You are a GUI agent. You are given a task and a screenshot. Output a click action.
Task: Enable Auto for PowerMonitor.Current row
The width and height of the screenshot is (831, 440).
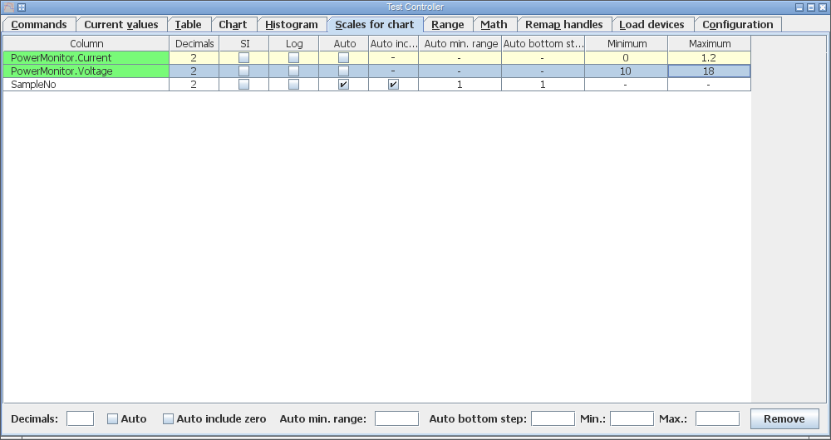pyautogui.click(x=343, y=58)
